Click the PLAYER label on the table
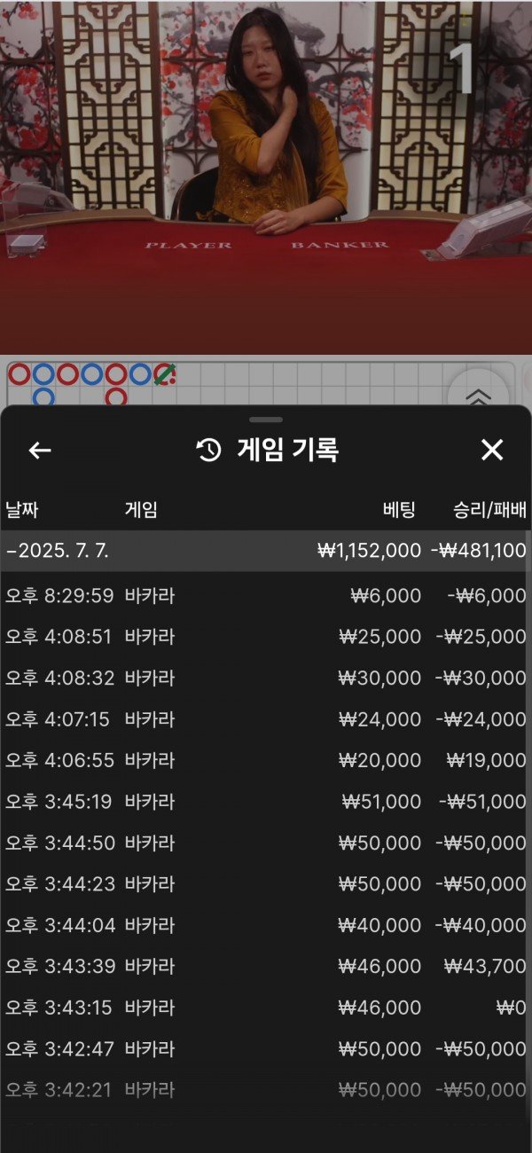The height and width of the screenshot is (1153, 532). click(x=188, y=245)
